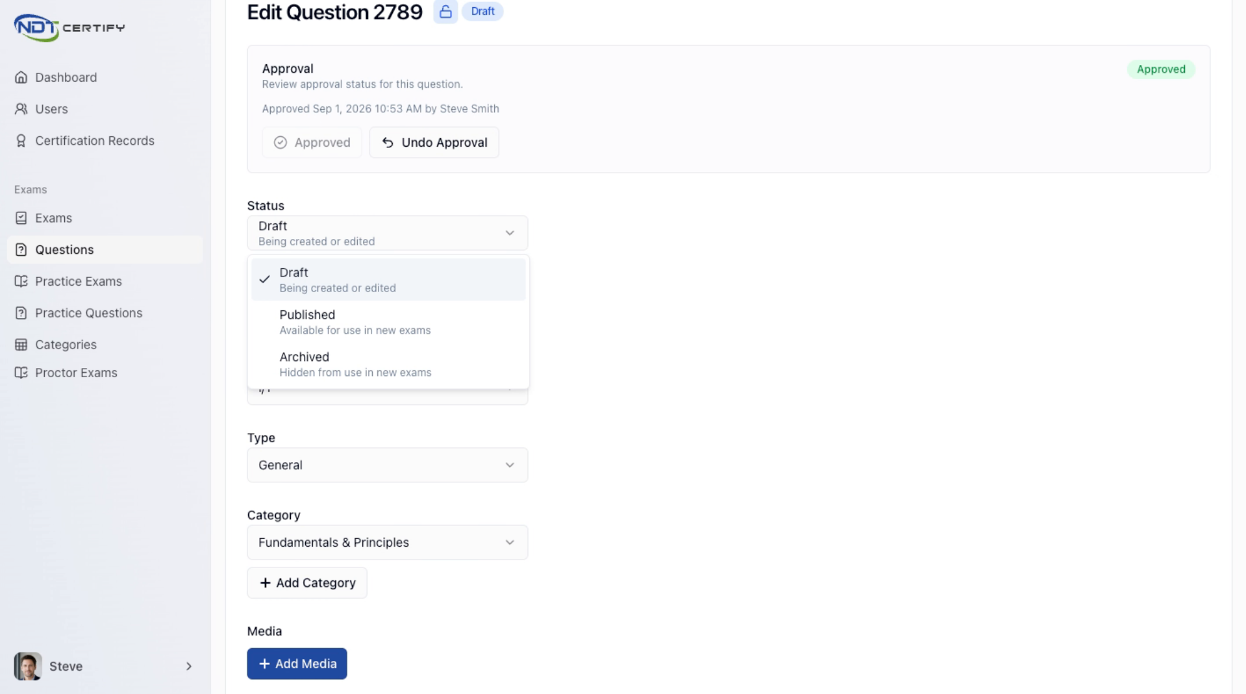Expand the Steve account menu chevron

pyautogui.click(x=189, y=666)
